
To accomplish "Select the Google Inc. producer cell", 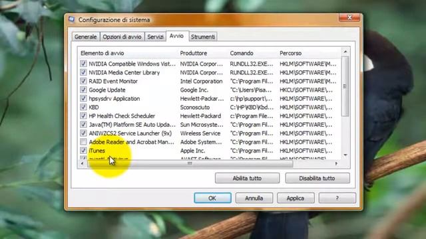I will pos(194,90).
